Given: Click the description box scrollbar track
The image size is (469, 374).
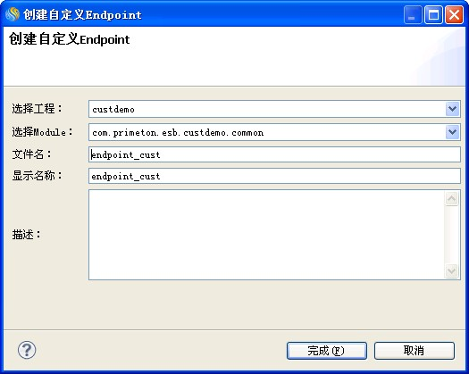Looking at the screenshot, I should point(451,235).
